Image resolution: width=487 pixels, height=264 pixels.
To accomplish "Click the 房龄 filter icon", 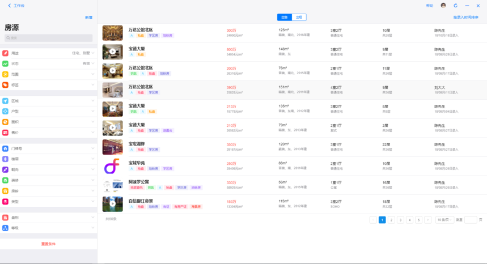I will (5, 191).
